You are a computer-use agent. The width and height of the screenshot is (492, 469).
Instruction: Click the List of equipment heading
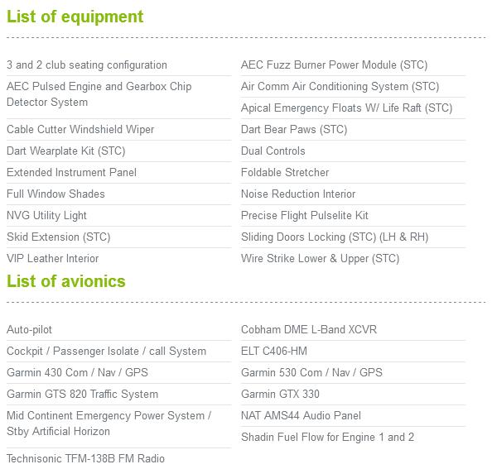tap(75, 17)
